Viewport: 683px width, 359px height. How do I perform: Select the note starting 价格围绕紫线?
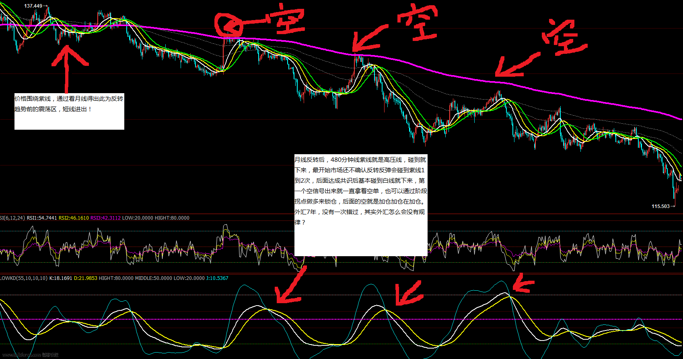(x=69, y=111)
